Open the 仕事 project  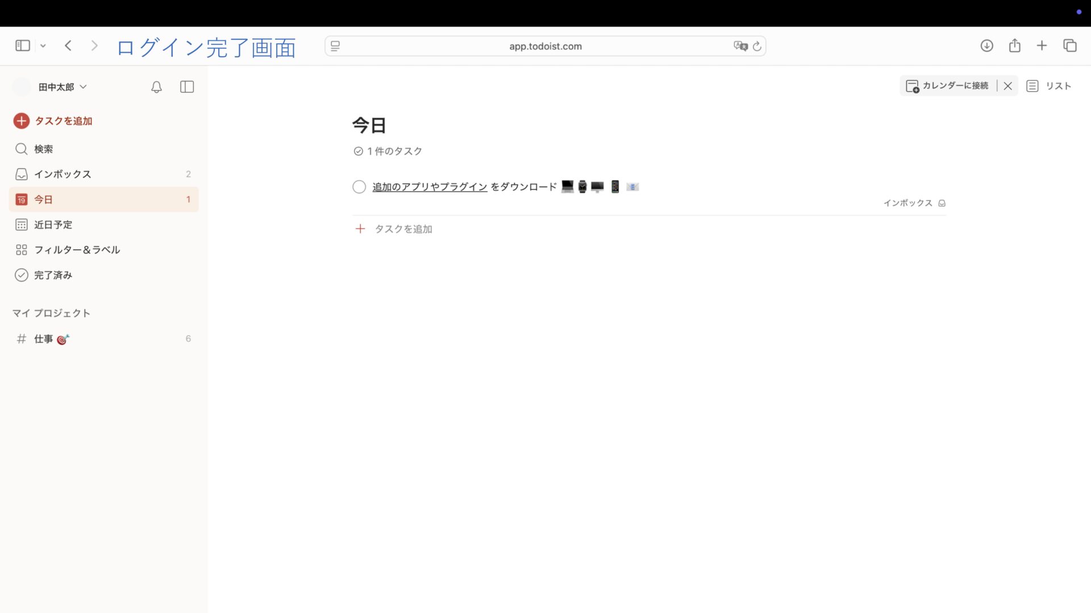(x=43, y=339)
